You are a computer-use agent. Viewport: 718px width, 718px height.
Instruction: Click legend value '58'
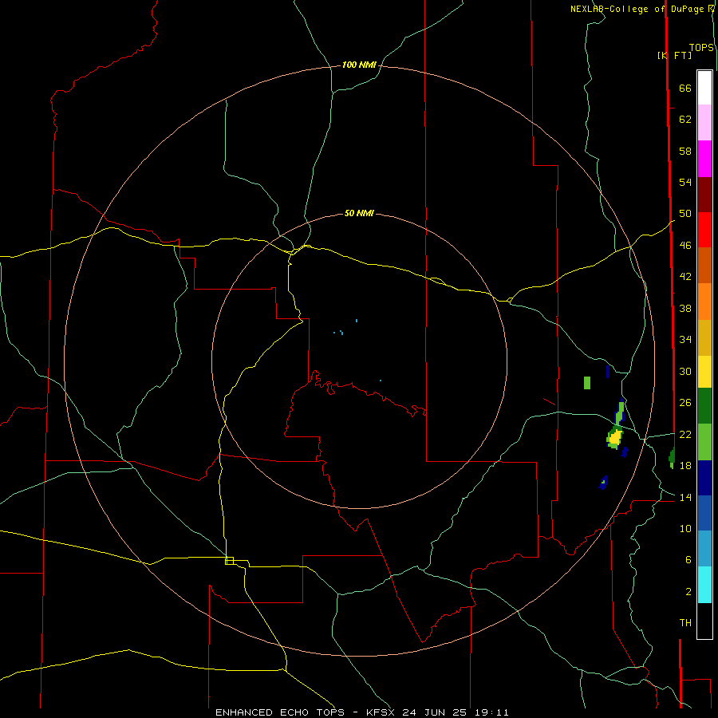(x=685, y=151)
